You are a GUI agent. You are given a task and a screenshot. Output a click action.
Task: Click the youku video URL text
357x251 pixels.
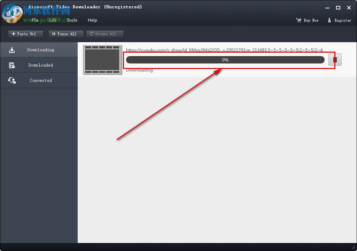point(225,50)
